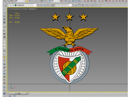The height and width of the screenshot is (97, 130).
Task: Activate the highlighted Select Object tool
Action: pyautogui.click(x=27, y=1)
